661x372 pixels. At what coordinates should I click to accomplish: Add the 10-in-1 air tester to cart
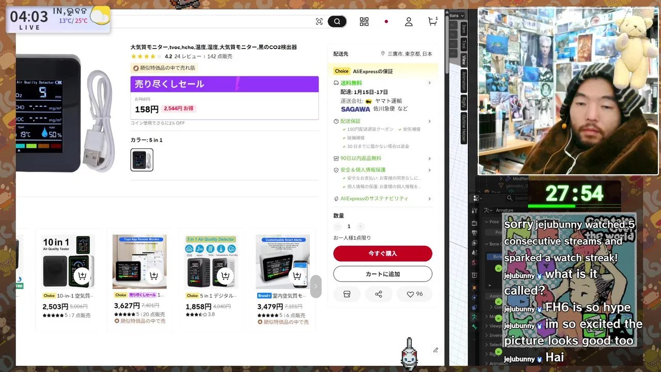click(x=82, y=276)
